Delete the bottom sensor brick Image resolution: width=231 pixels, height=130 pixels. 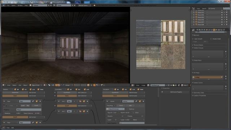(40, 122)
